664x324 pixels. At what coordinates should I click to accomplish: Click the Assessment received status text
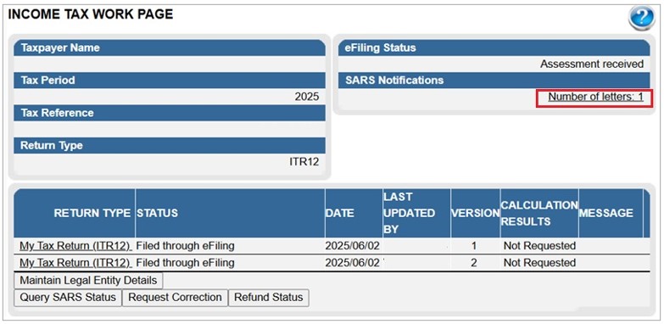point(592,64)
